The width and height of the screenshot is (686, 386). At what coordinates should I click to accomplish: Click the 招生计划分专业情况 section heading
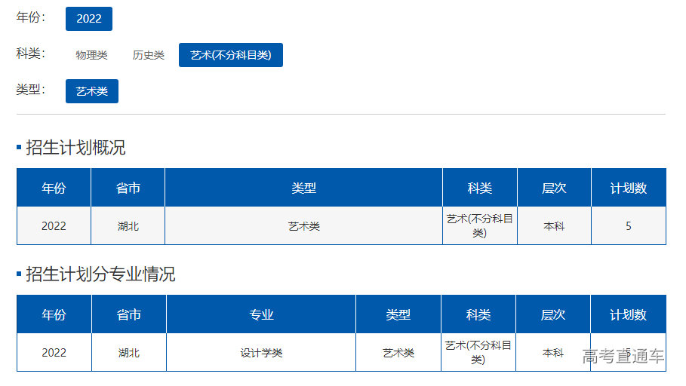[100, 274]
